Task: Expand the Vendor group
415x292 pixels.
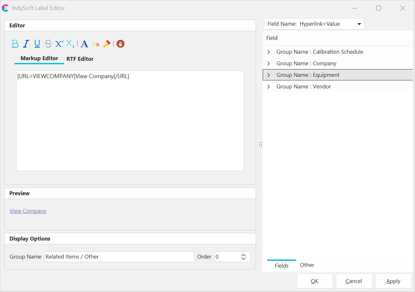Action: pyautogui.click(x=269, y=87)
